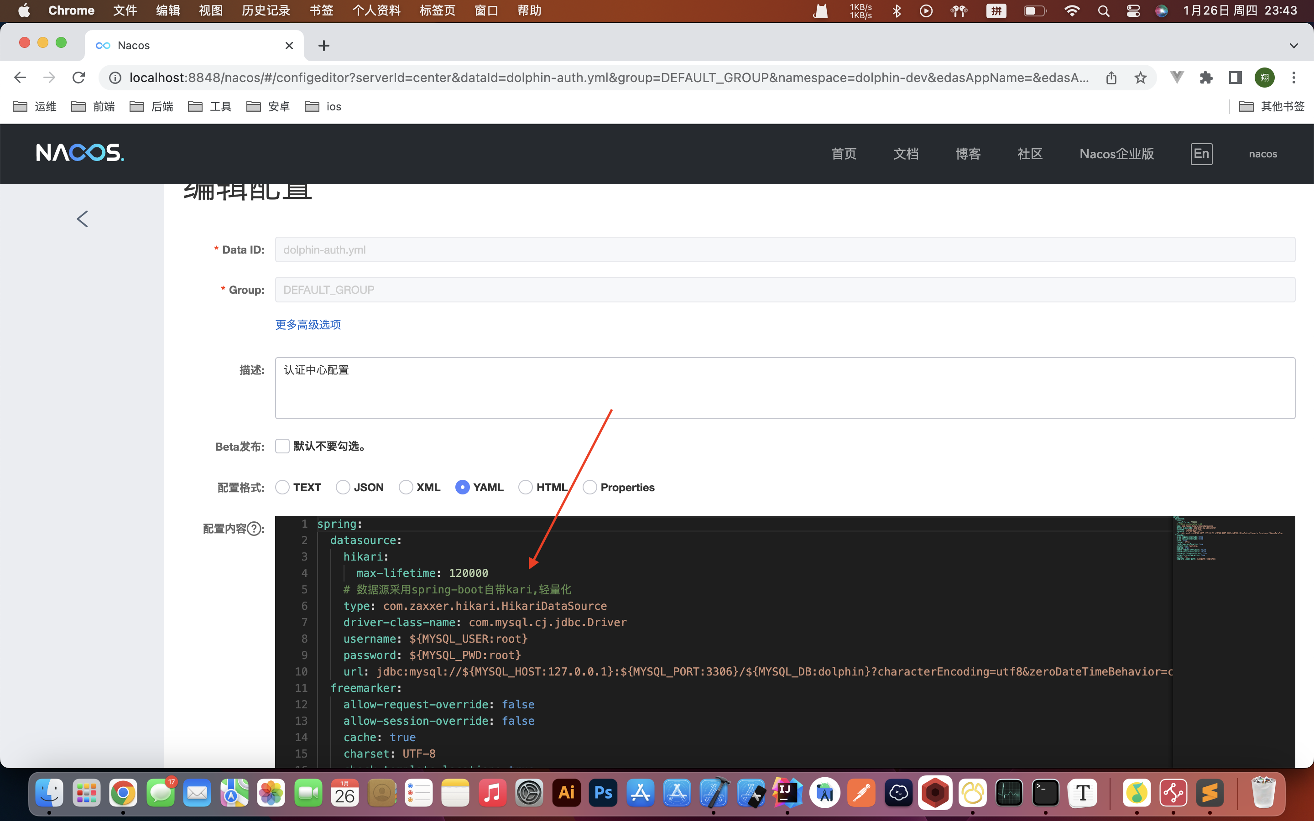This screenshot has width=1314, height=821.
Task: Open the 后端 bookmarks folder
Action: (151, 106)
